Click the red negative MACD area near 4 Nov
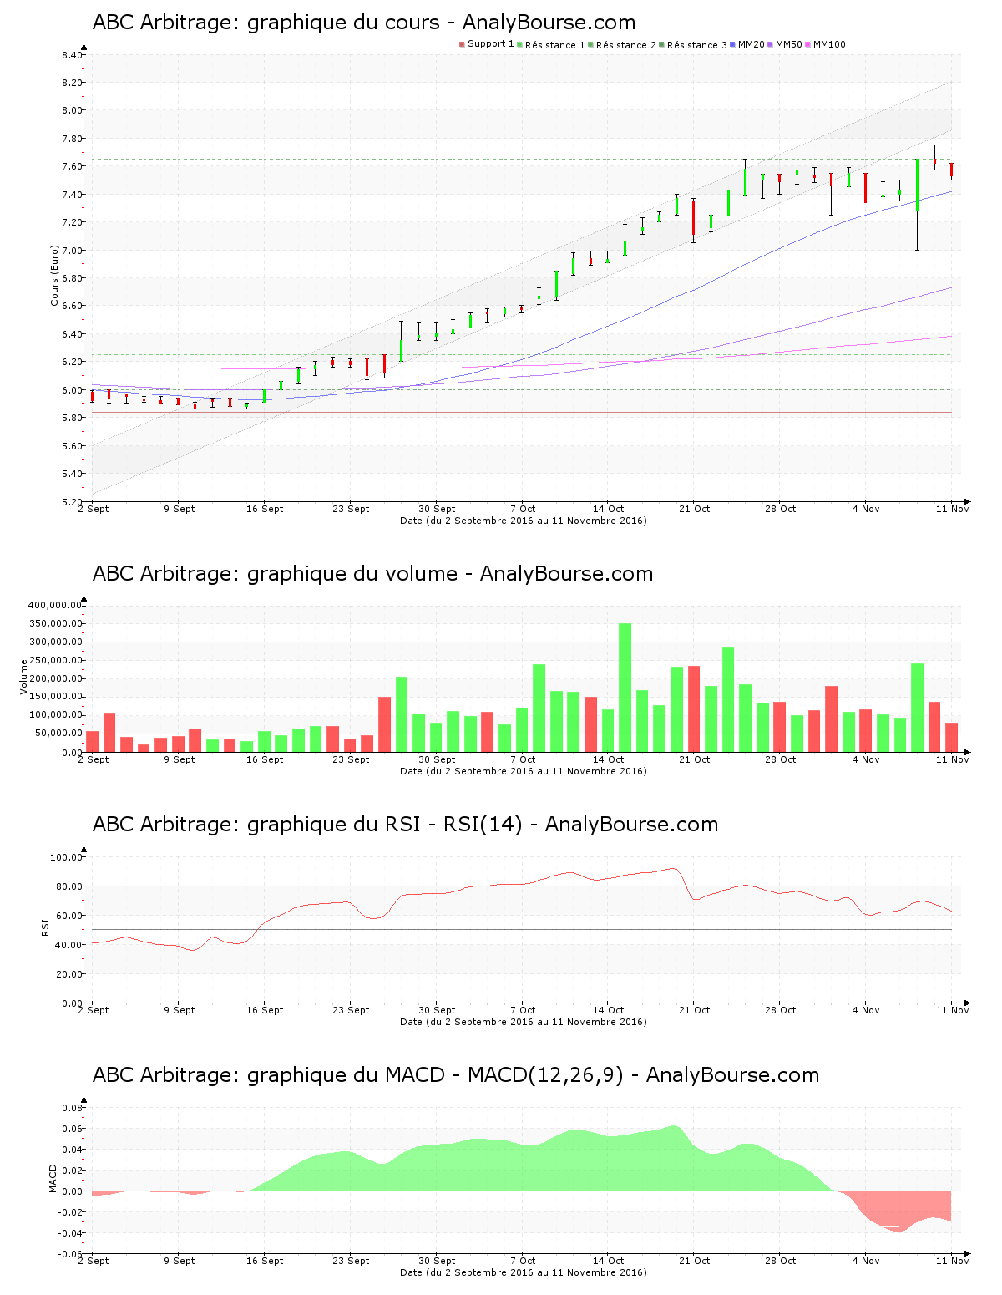The image size is (1002, 1295). pyautogui.click(x=898, y=1211)
